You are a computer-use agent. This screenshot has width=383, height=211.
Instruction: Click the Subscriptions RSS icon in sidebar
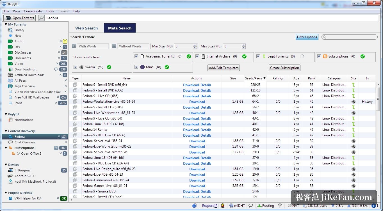pos(10,148)
